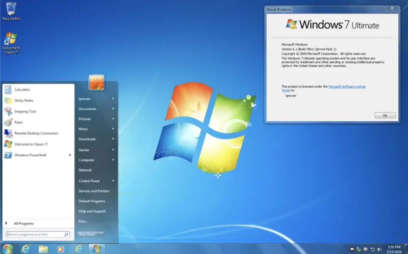This screenshot has height=254, width=408.
Task: Expand the Documents submenu arrow
Action: [x=113, y=108]
